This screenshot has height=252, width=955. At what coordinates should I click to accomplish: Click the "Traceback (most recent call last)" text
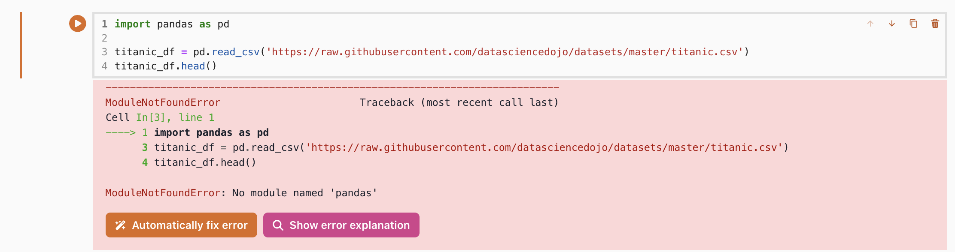coord(459,102)
